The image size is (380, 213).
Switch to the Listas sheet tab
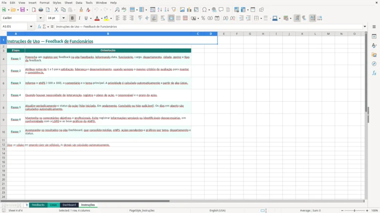[53, 205]
